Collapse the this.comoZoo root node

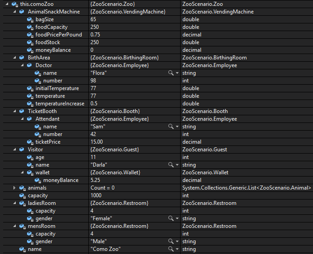(7, 4)
